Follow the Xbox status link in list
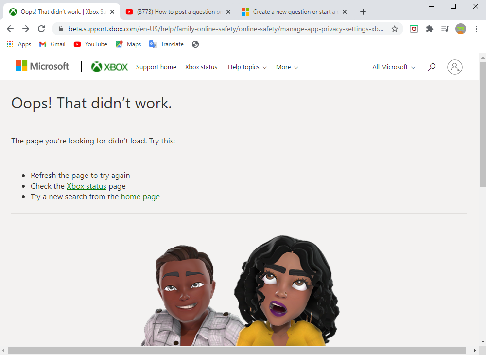486x355 pixels. pyautogui.click(x=87, y=186)
